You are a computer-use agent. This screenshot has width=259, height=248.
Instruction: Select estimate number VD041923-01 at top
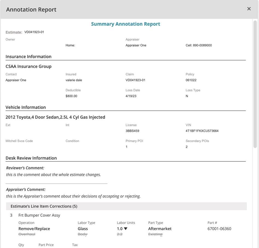click(x=34, y=32)
